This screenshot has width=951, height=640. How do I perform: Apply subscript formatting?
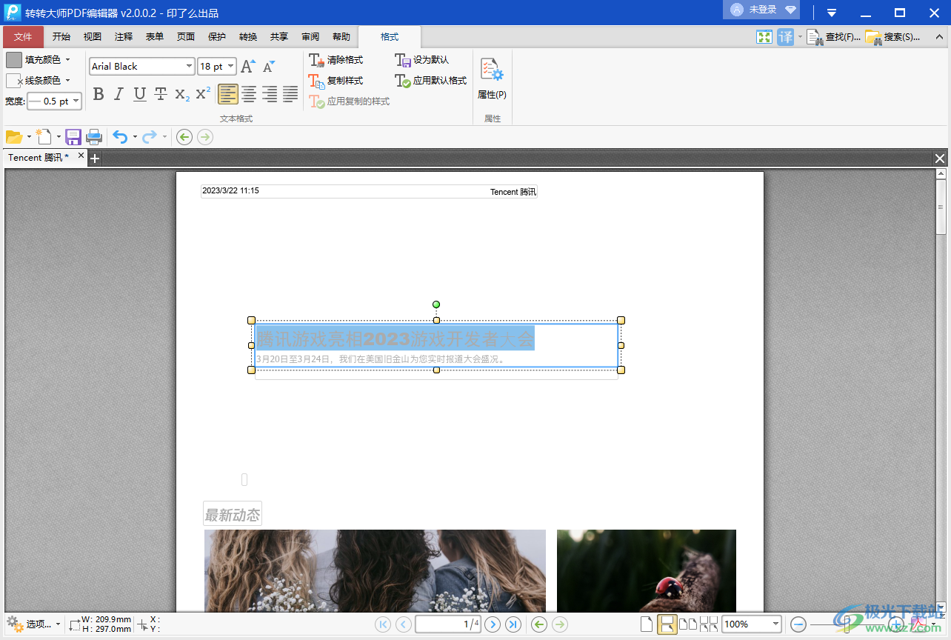(x=182, y=94)
